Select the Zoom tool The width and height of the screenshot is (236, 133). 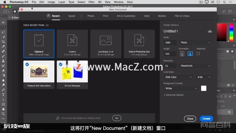tap(3, 114)
